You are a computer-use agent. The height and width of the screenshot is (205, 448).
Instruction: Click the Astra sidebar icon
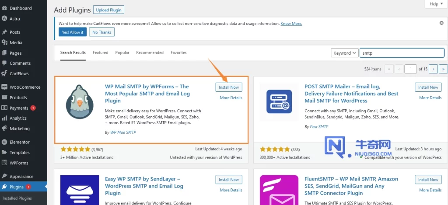coord(4,18)
